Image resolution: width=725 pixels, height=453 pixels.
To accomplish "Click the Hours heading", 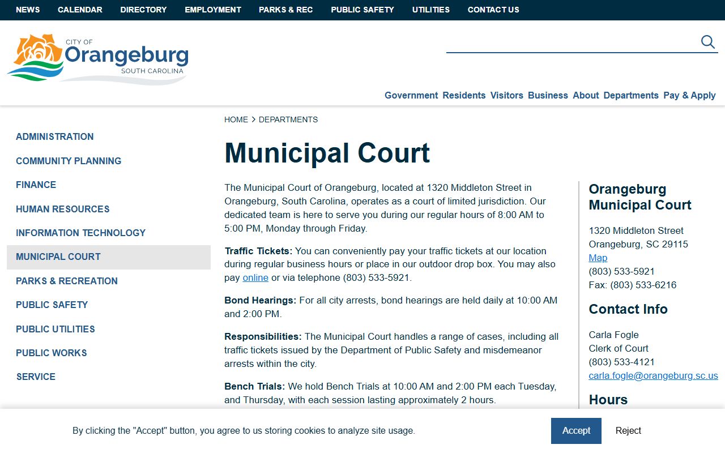I will [x=608, y=400].
